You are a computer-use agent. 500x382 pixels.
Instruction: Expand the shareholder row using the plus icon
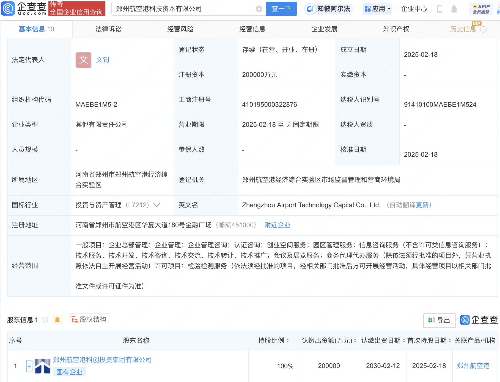pos(29,366)
